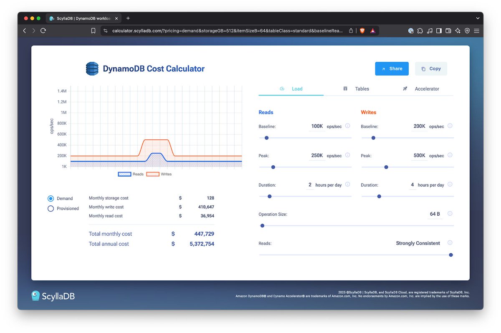Select the Demand pricing radio button
The height and width of the screenshot is (333, 501).
click(51, 198)
